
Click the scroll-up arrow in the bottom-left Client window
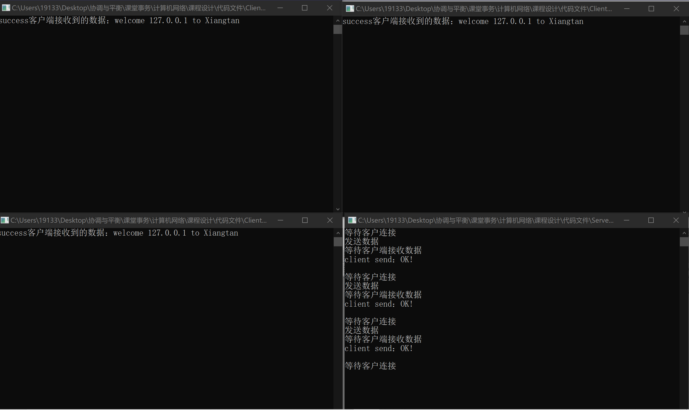(x=338, y=233)
